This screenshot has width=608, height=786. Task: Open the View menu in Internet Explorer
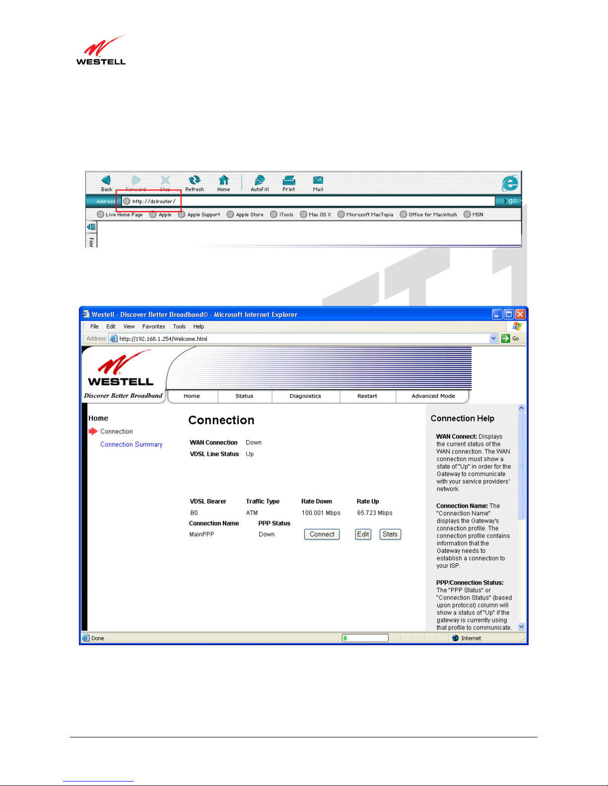pos(129,327)
